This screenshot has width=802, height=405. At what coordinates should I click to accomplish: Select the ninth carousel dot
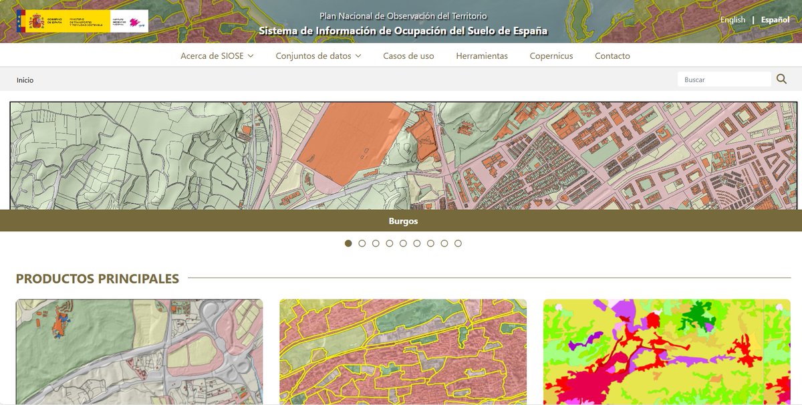click(x=458, y=243)
